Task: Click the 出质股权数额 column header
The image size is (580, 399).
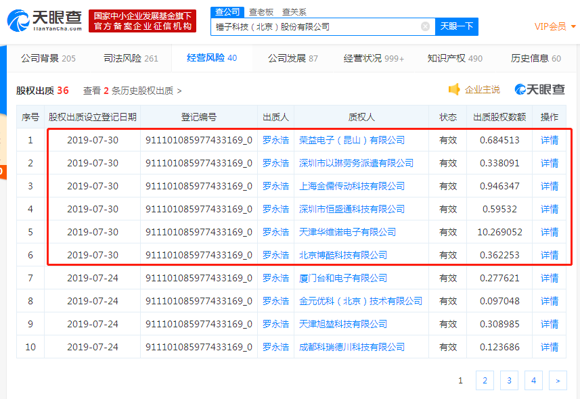Action: [499, 117]
